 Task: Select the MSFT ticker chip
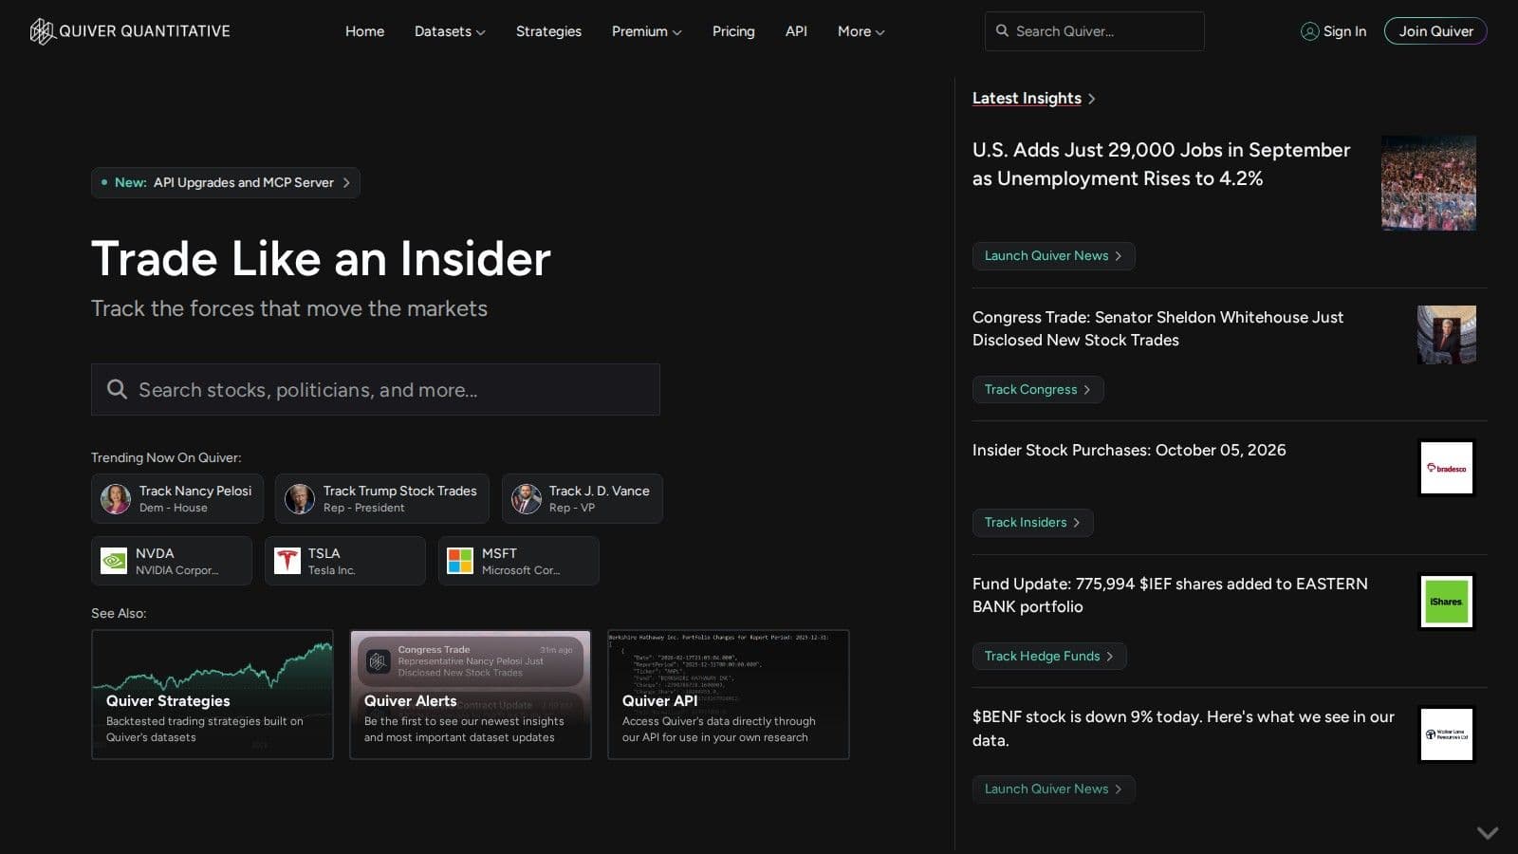pos(519,561)
